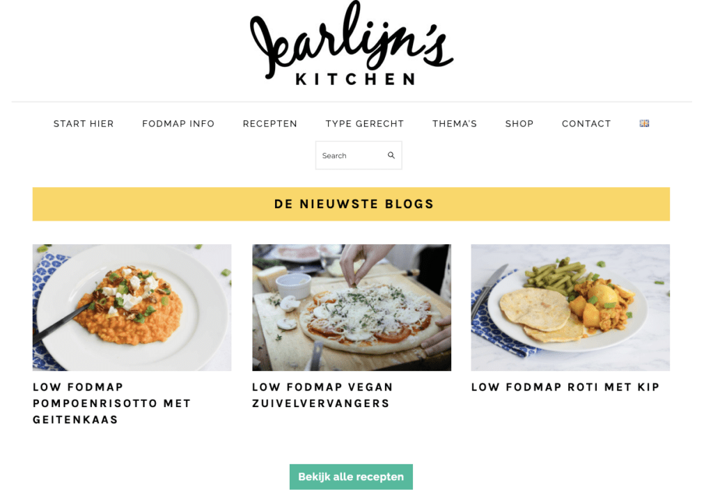Read Low FODMAP Vegan Zuivelvervangers article
Viewport: 713px width, 499px height.
pos(322,395)
